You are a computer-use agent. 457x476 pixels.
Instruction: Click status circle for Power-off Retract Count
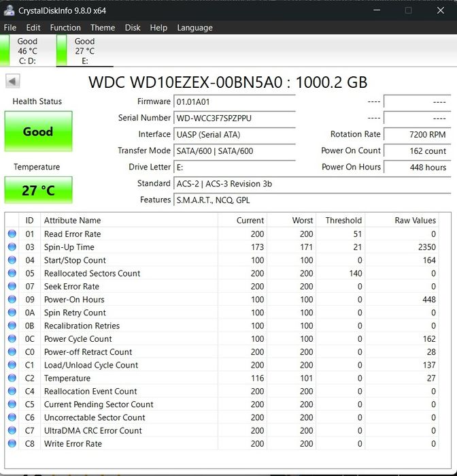point(12,351)
